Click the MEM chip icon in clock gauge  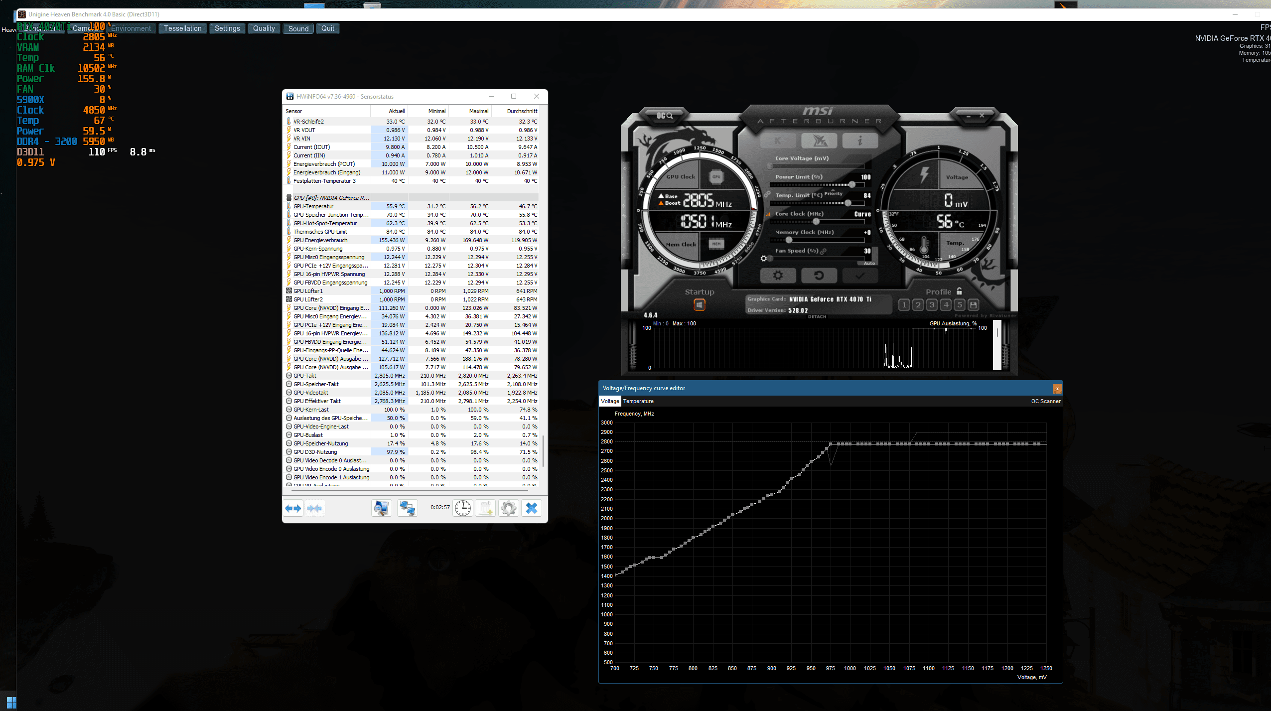pos(716,244)
